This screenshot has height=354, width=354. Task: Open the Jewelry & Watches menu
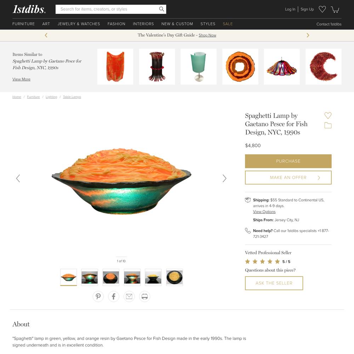(x=79, y=24)
